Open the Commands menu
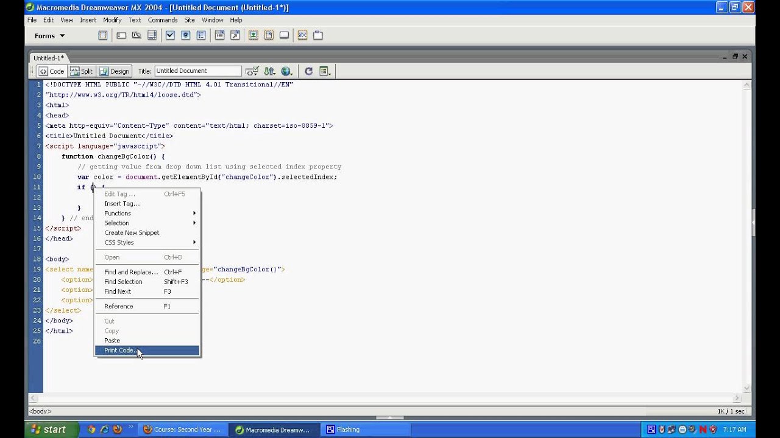The width and height of the screenshot is (780, 438). click(x=163, y=20)
